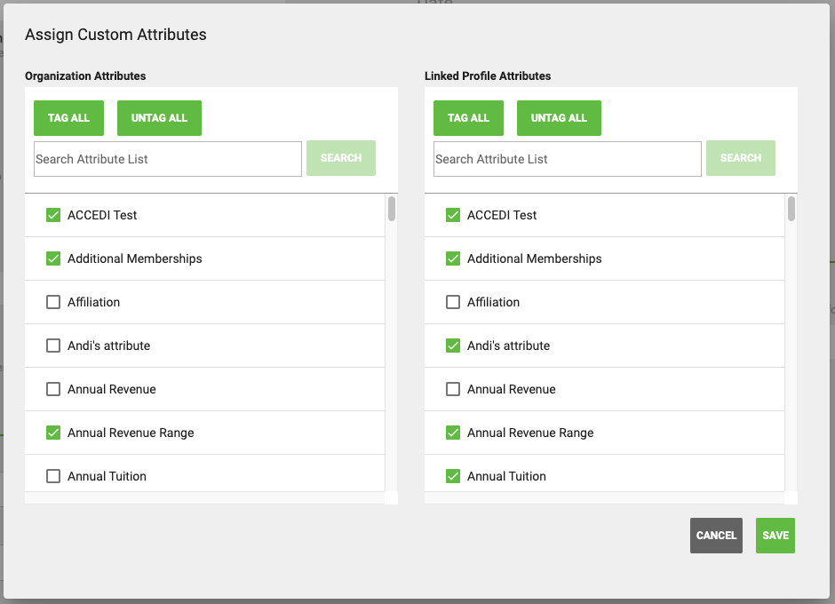Save the custom attribute assignments
The image size is (835, 604).
click(x=775, y=536)
